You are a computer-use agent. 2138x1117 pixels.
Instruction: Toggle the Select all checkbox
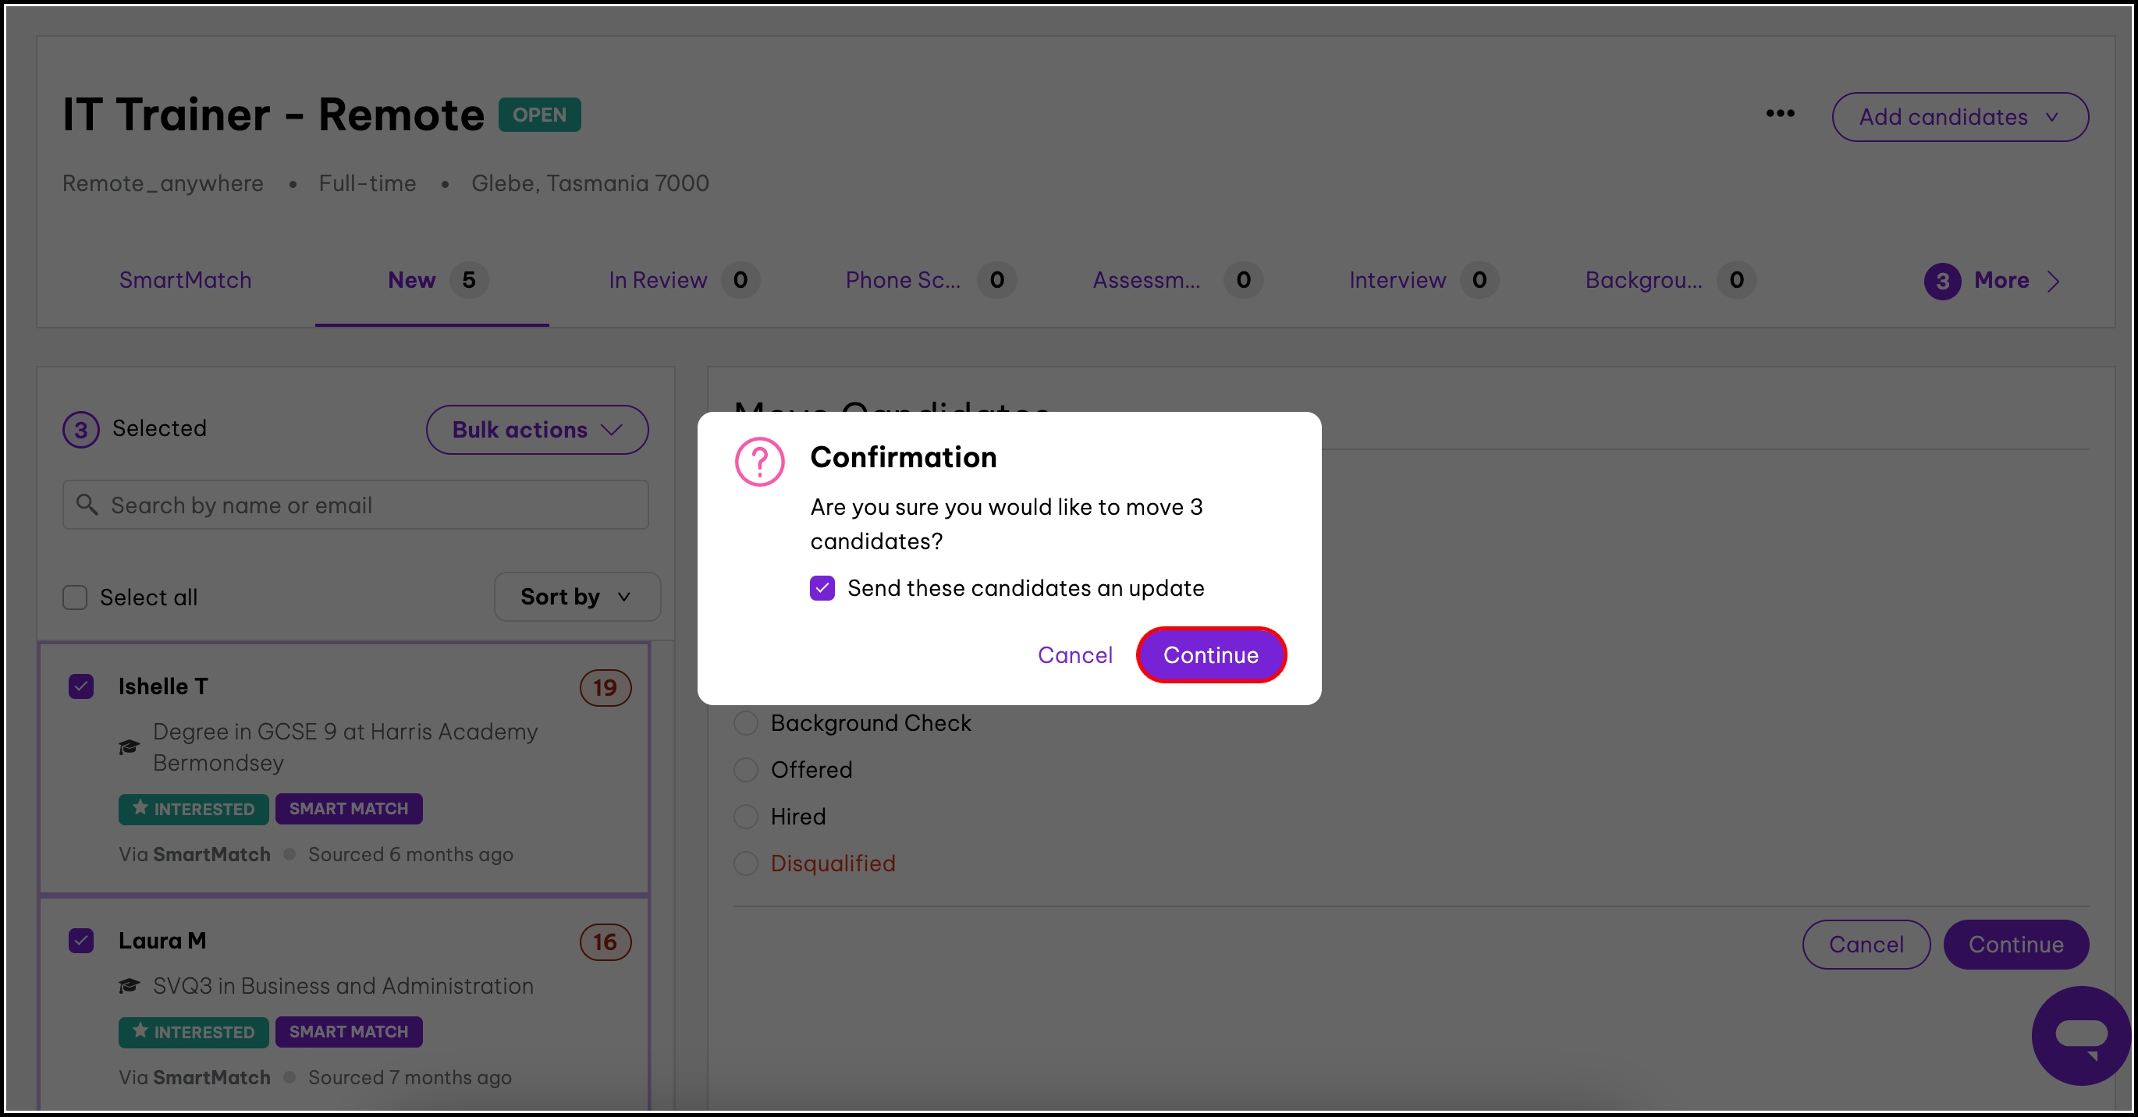76,597
